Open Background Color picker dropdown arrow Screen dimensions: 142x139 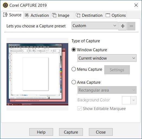(x=134, y=100)
